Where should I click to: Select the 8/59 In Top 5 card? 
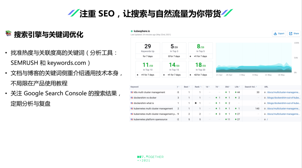200,51
